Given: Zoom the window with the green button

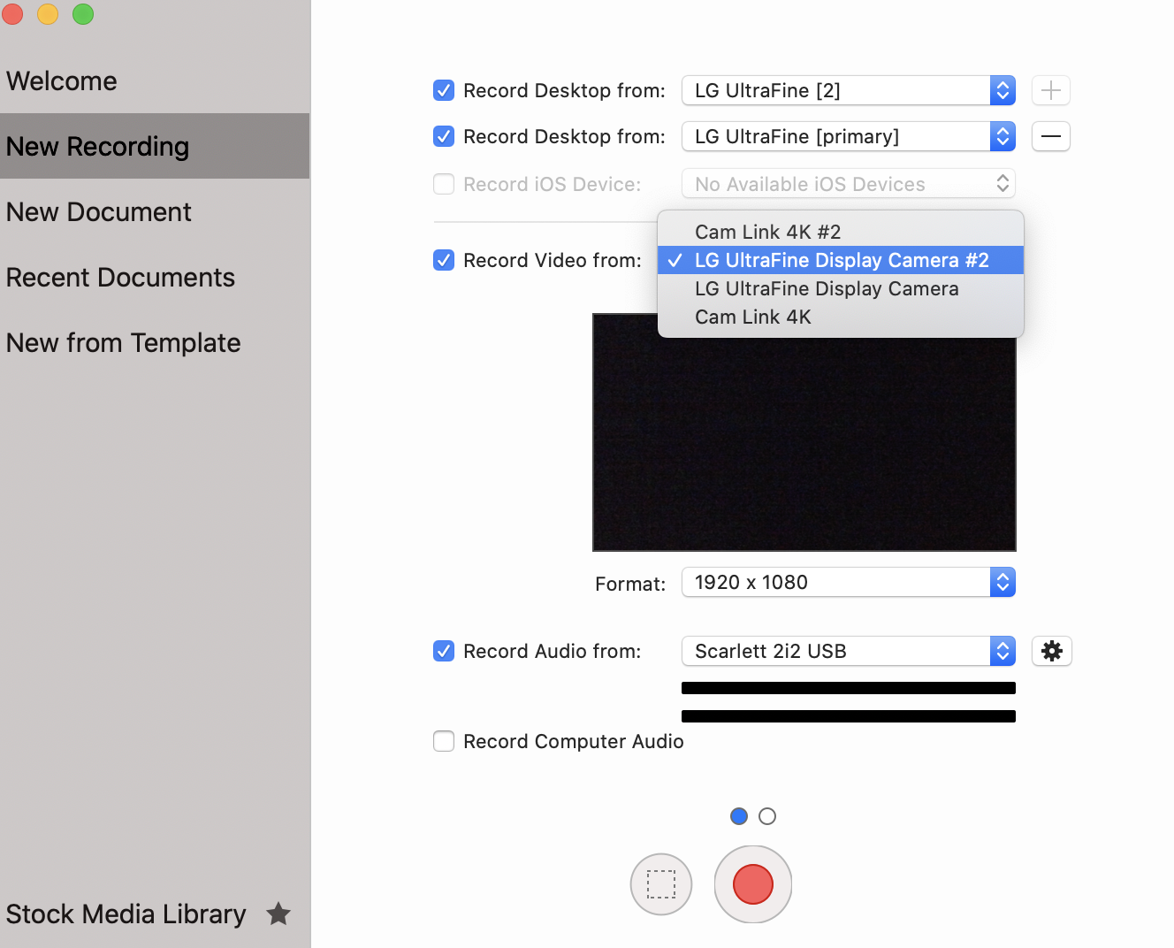Looking at the screenshot, I should pos(83,14).
